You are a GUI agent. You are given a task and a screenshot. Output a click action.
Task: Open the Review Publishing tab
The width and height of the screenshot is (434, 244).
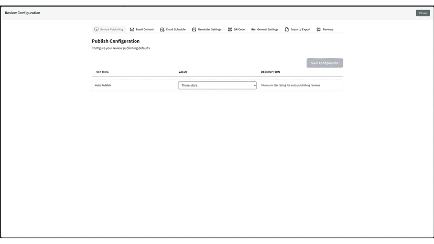(109, 29)
